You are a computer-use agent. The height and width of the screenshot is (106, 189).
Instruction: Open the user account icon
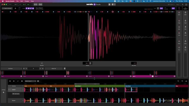pos(186,4)
